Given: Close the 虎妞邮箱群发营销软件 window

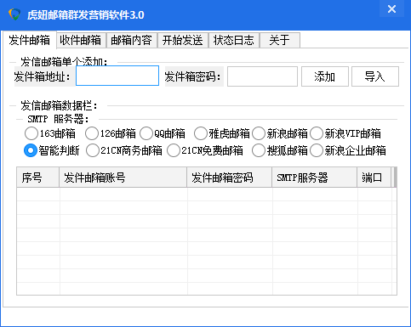Looking at the screenshot, I should (x=391, y=9).
